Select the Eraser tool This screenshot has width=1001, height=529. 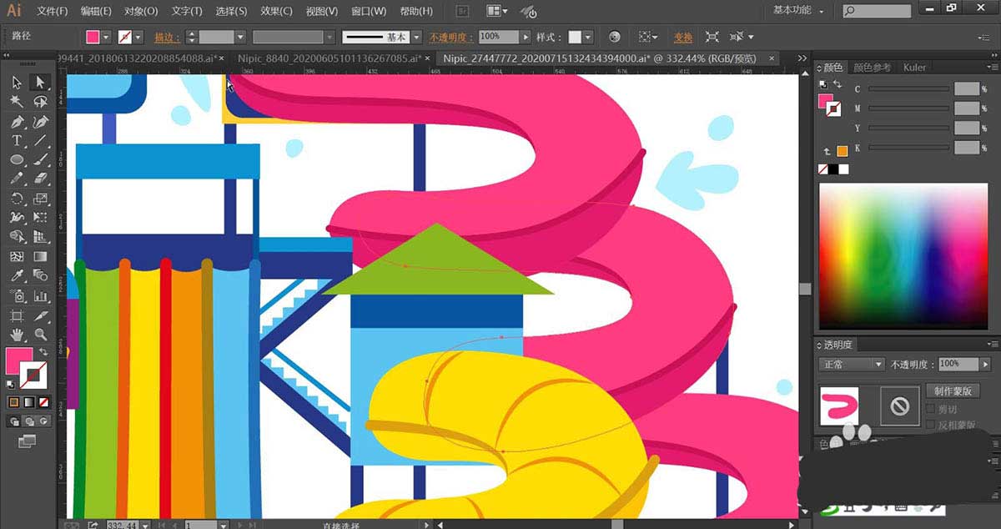tap(39, 179)
